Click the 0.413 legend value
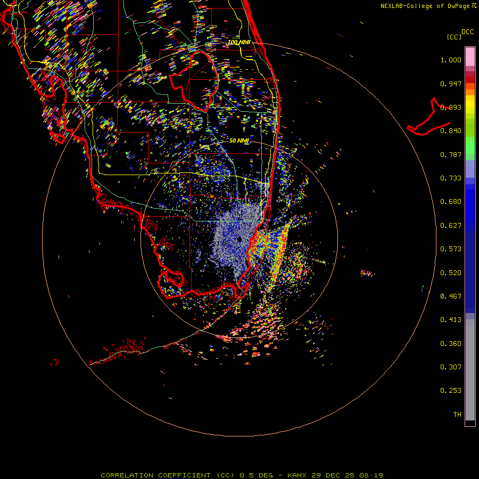 coord(451,320)
